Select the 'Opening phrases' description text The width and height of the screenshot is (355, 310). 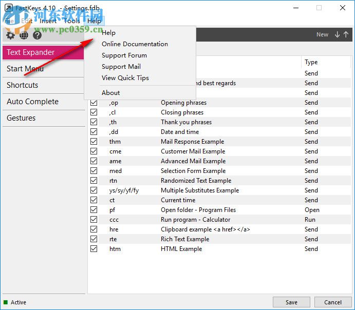pos(183,103)
